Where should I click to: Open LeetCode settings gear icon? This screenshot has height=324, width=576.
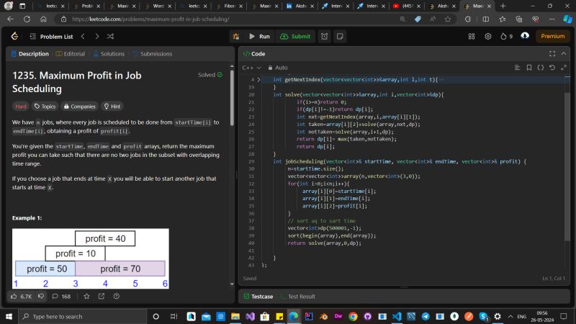[x=487, y=36]
